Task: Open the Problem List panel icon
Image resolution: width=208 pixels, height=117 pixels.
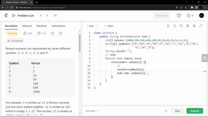Action: coord(14,16)
